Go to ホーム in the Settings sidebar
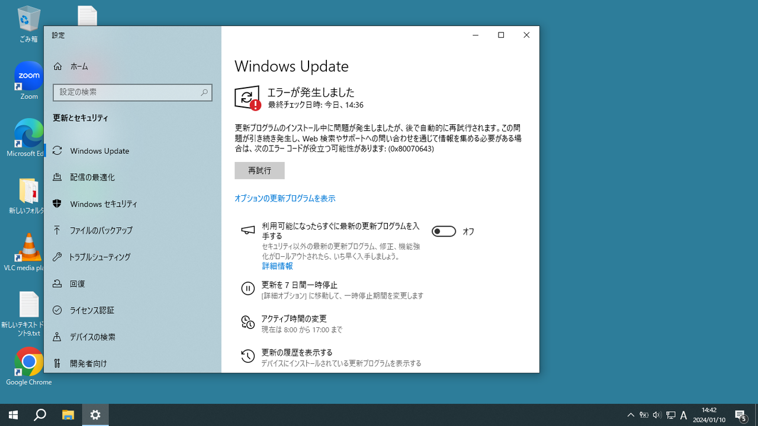This screenshot has width=758, height=426. (x=133, y=66)
